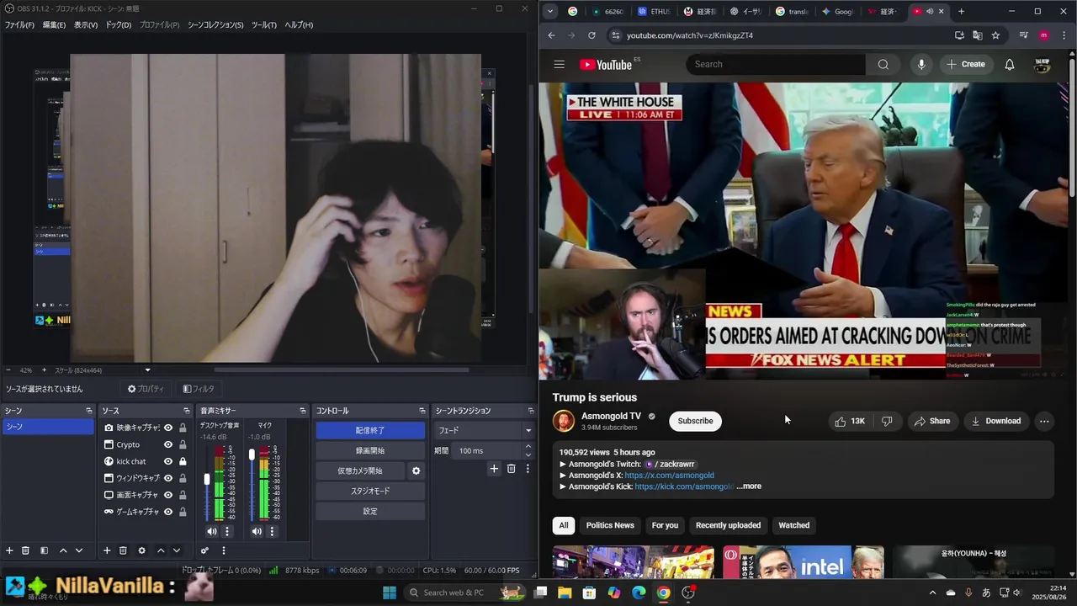Image resolution: width=1077 pixels, height=606 pixels.
Task: Undock Scenes panel float icon
Action: [x=88, y=411]
